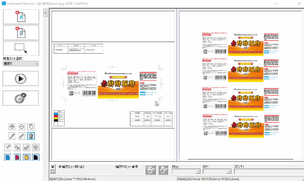Toggle the cyan channel page button
This screenshot has height=181, width=304.
pos(7,157)
